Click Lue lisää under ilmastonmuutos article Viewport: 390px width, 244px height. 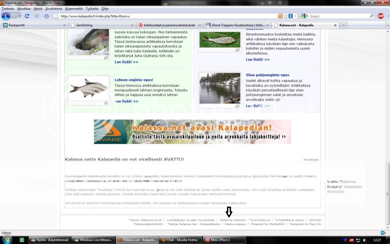coord(258,59)
